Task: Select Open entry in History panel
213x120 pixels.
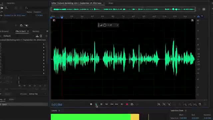Action: 4,104
